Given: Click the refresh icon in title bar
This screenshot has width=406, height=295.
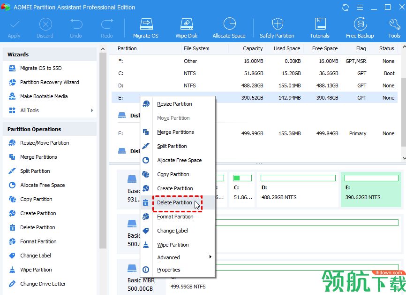Looking at the screenshot, I should (x=346, y=7).
